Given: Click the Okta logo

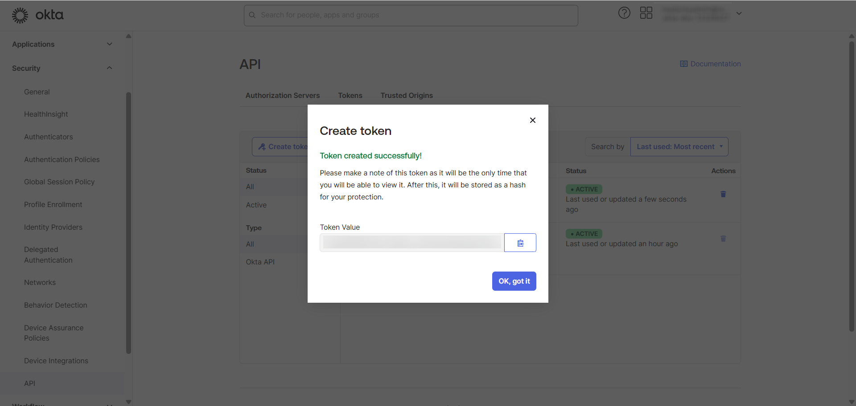Looking at the screenshot, I should [38, 15].
